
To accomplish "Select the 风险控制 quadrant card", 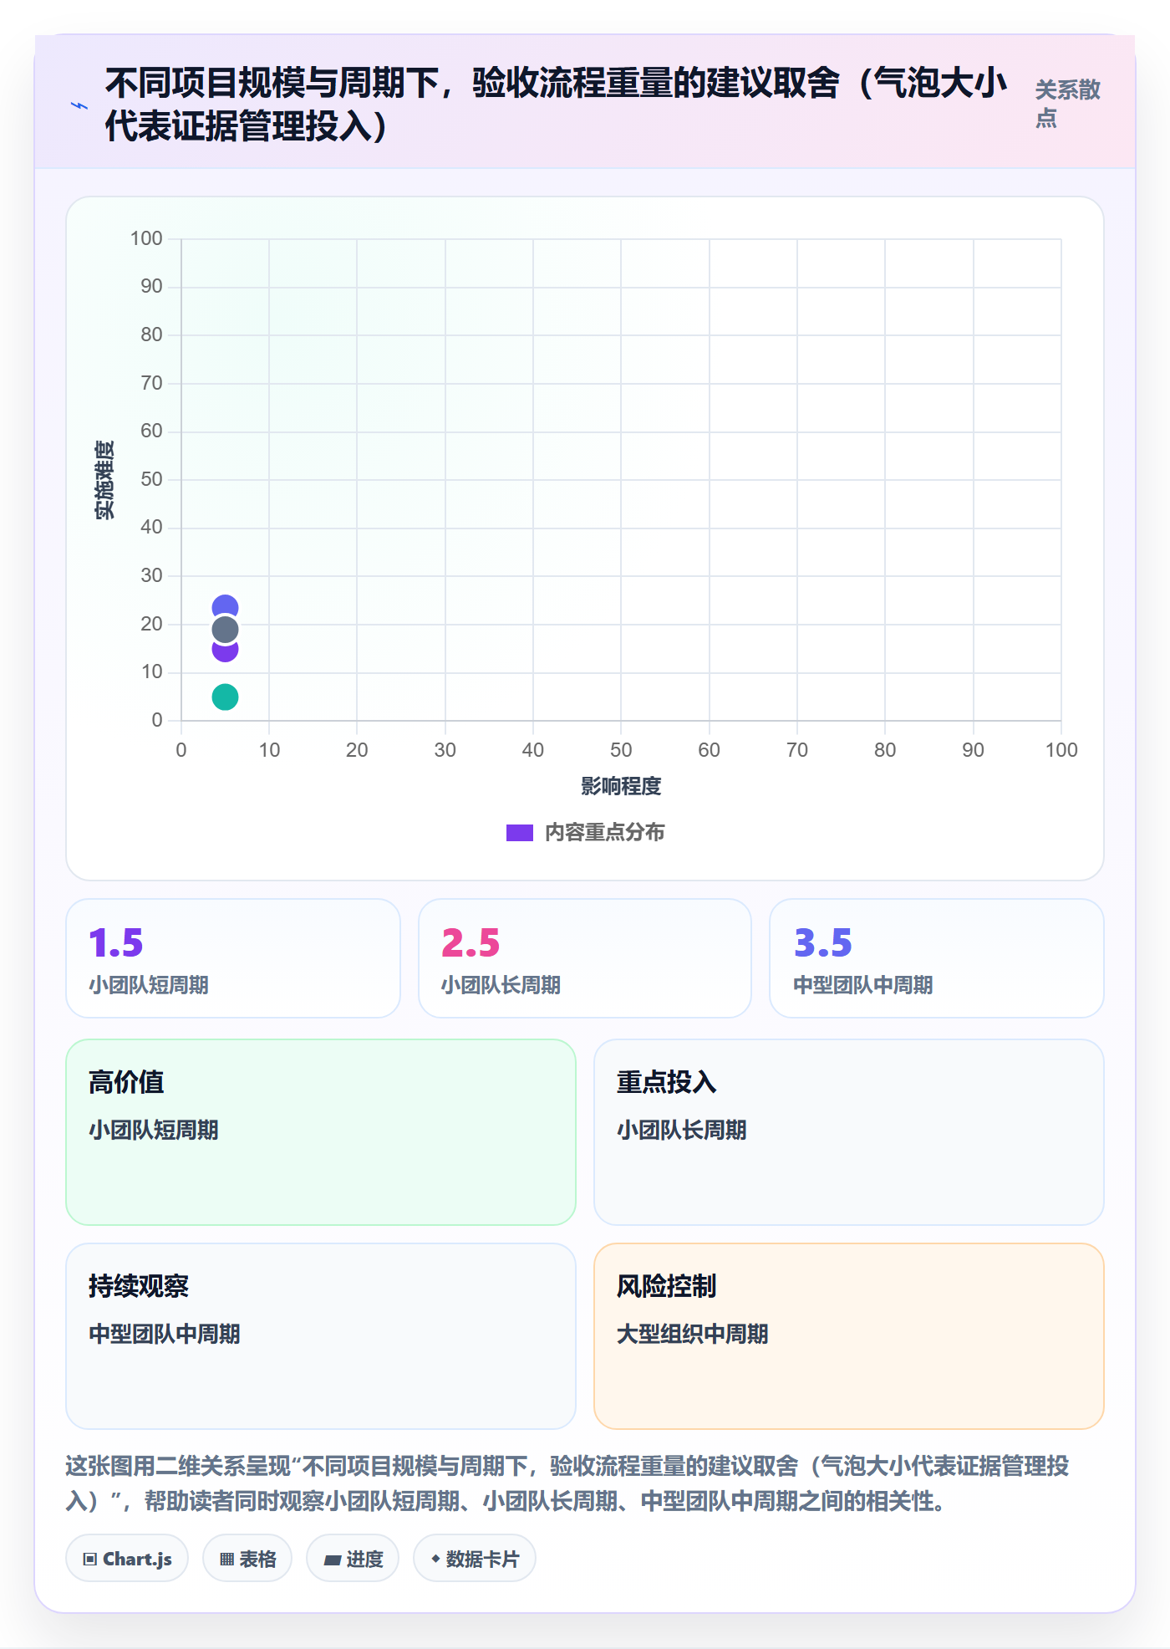I will tap(849, 1336).
